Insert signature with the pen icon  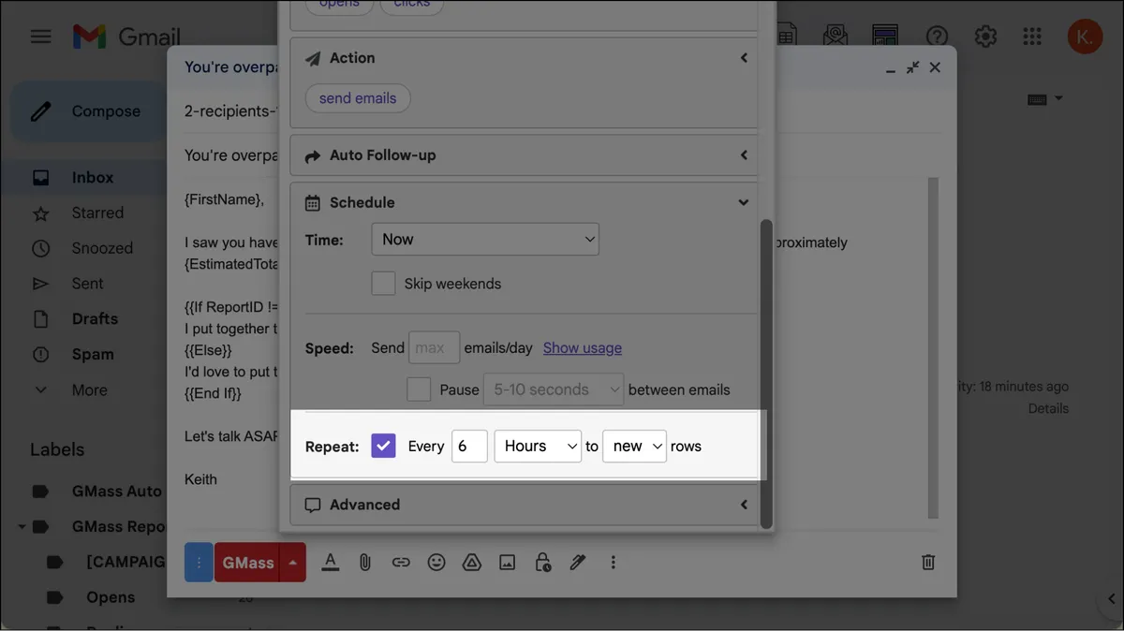(x=578, y=562)
